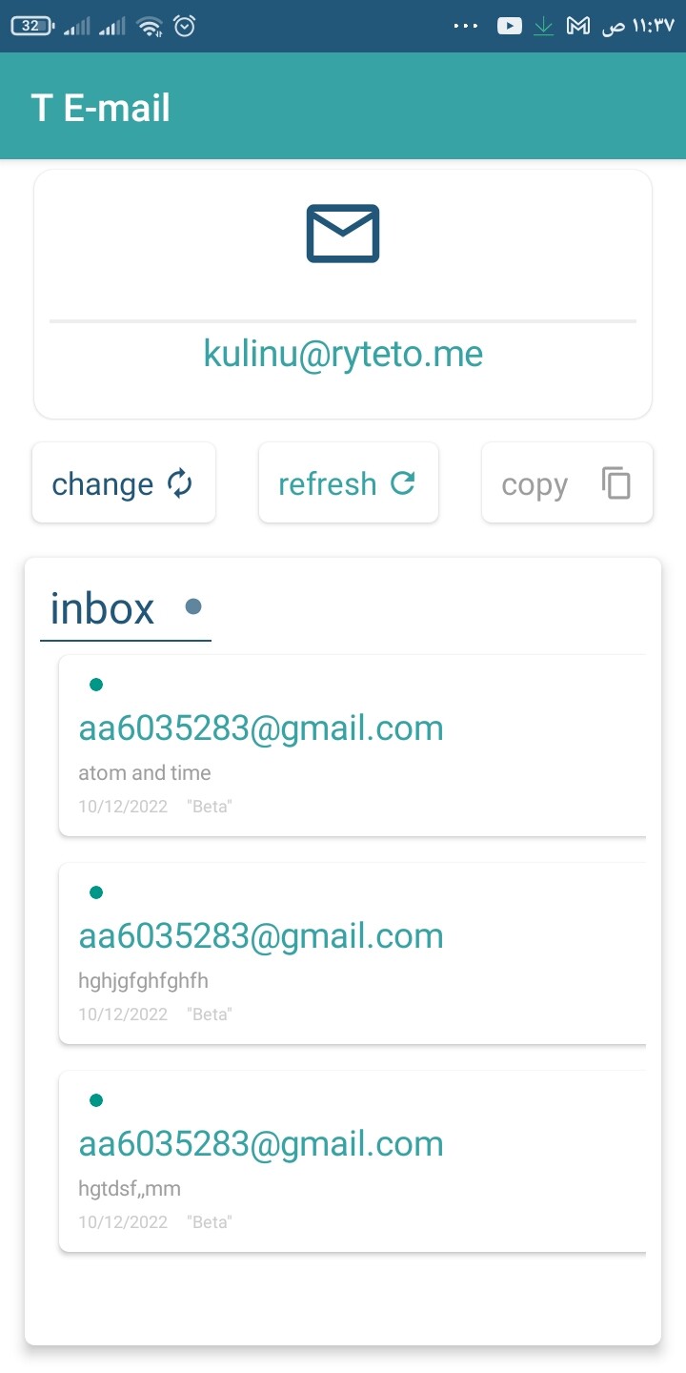Tap the gray dot beside inbox heading
686x1373 pixels.
(x=193, y=606)
